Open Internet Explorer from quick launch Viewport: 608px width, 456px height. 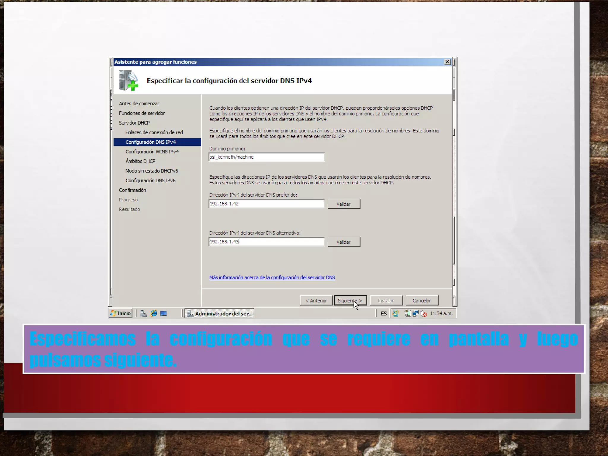click(x=153, y=313)
